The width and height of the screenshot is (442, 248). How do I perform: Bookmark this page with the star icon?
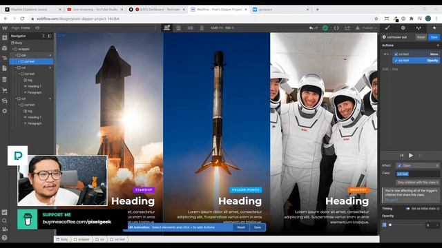[x=376, y=19]
